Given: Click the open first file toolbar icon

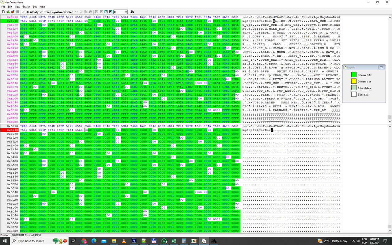Looking at the screenshot, I should 8,12.
